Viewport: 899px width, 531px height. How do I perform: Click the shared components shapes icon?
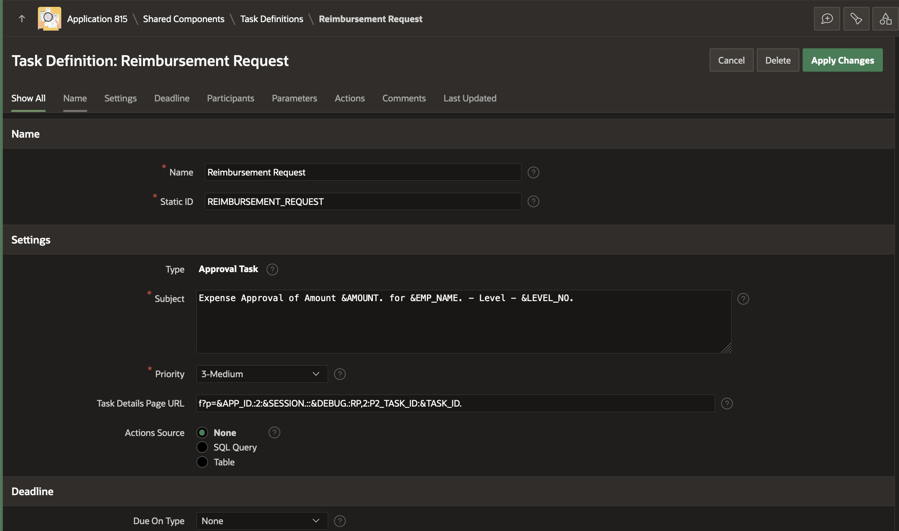[x=885, y=19]
